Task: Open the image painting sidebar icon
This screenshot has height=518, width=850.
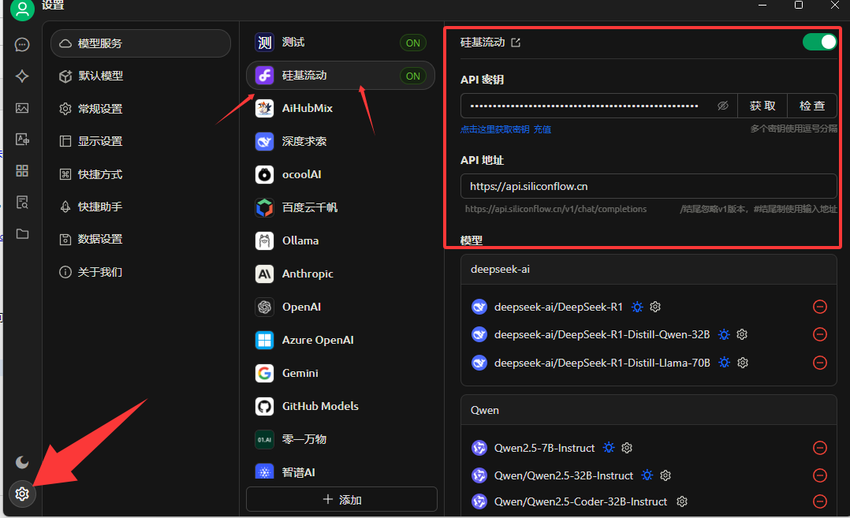Action: pyautogui.click(x=22, y=108)
